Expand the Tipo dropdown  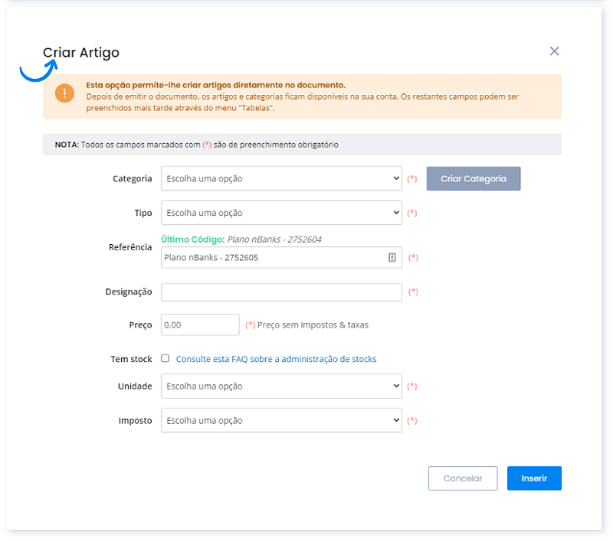click(281, 213)
